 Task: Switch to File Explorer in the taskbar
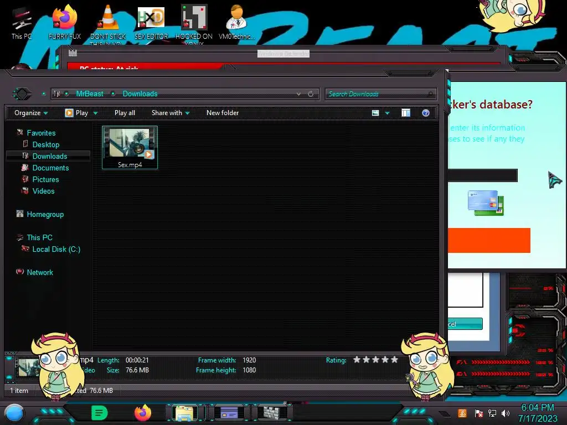coord(185,413)
